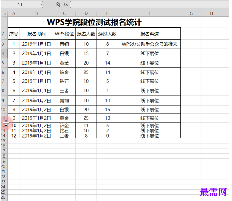Select row 20 header
Image resolution: width=232 pixels, height=201 pixels.
pos(3,166)
